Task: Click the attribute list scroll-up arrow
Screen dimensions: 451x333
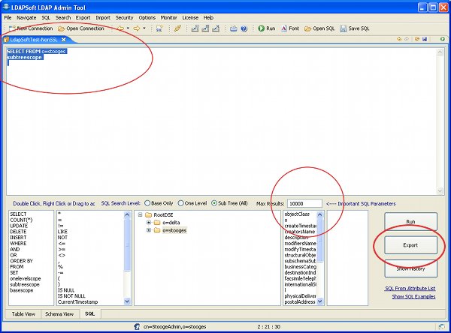Action: [320, 214]
